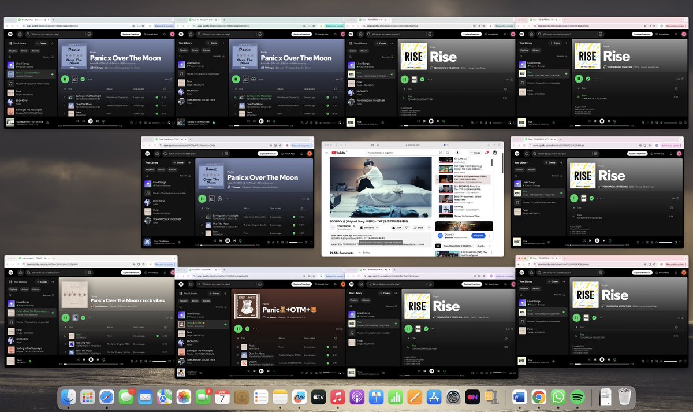Screen dimensions: 693x412
Task: Click Share under the SOOBIN video
Action: pyautogui.click(x=418, y=228)
